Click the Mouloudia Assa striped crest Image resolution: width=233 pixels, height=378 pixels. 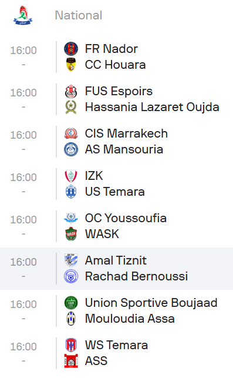click(71, 319)
